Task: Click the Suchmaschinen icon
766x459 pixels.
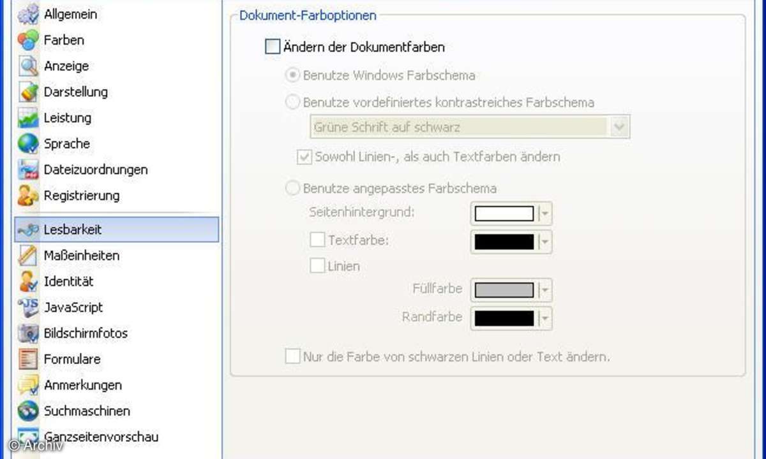Action: pyautogui.click(x=28, y=411)
